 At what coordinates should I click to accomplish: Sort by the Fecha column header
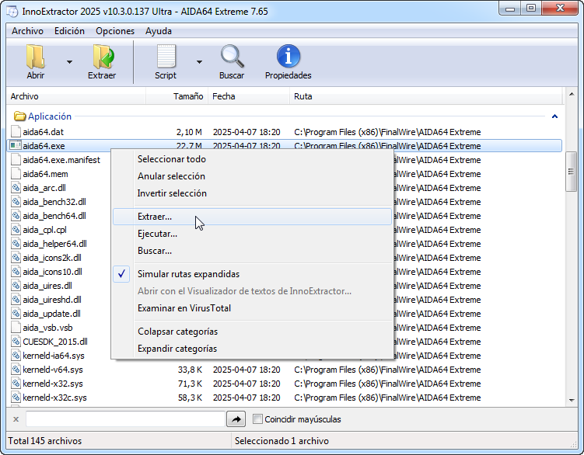[x=248, y=96]
